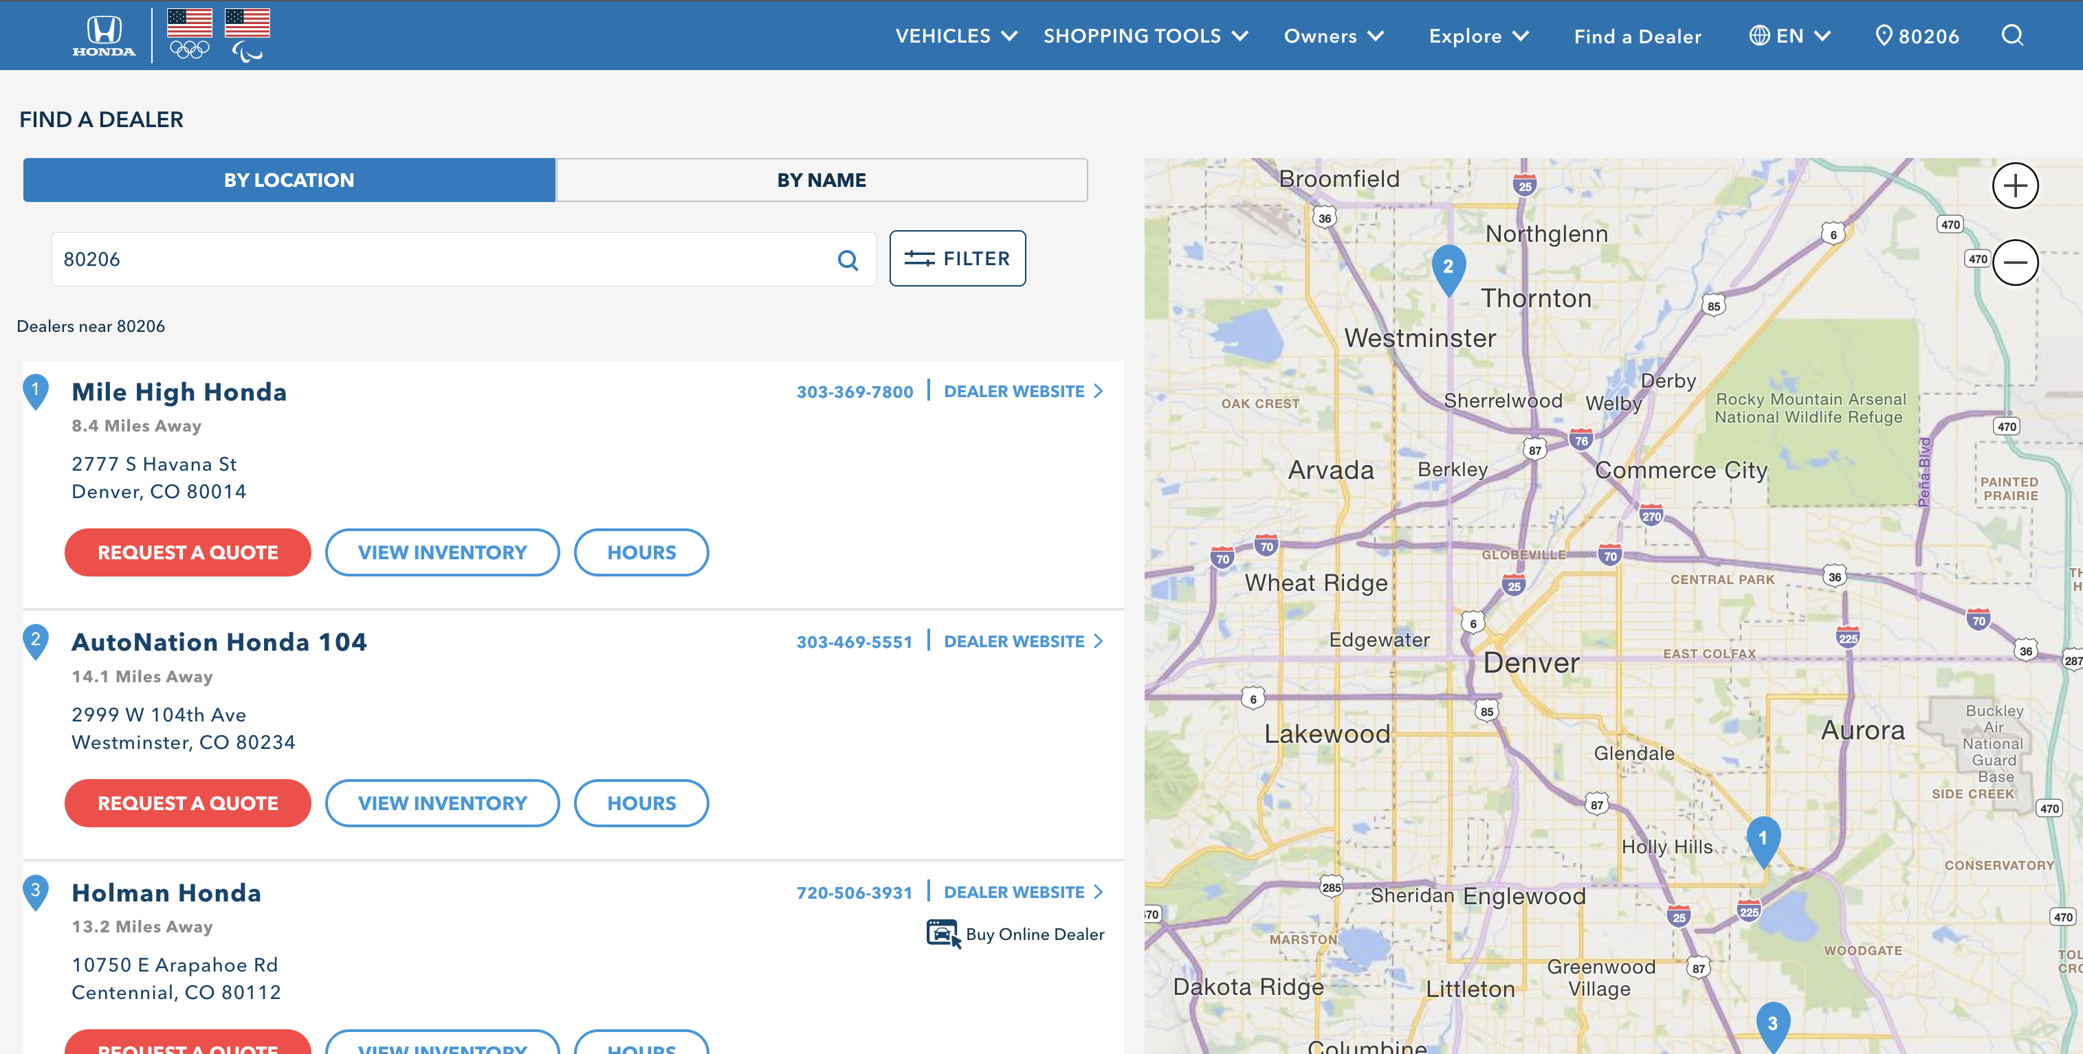Click the Team USA Paralympic flag logo
The image size is (2083, 1054).
247,35
